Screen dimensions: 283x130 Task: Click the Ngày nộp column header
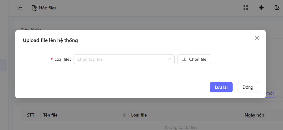point(254,115)
